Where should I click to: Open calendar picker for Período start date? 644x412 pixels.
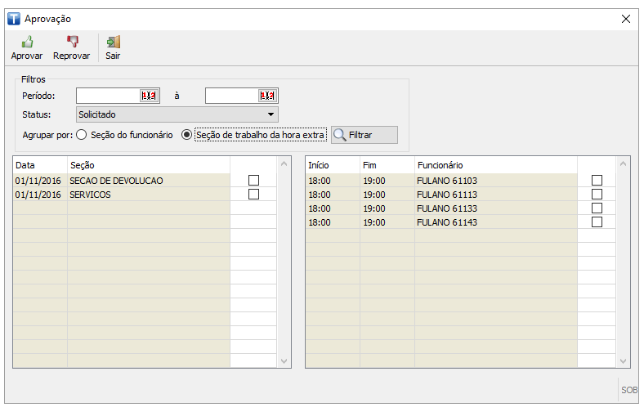point(148,96)
